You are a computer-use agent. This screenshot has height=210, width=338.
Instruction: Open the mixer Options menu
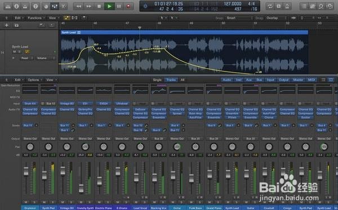click(34, 80)
